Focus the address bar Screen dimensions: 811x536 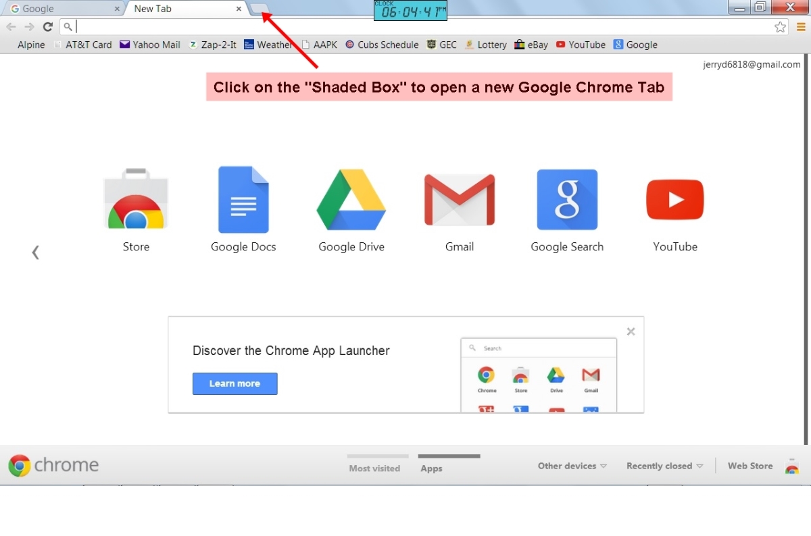(424, 27)
